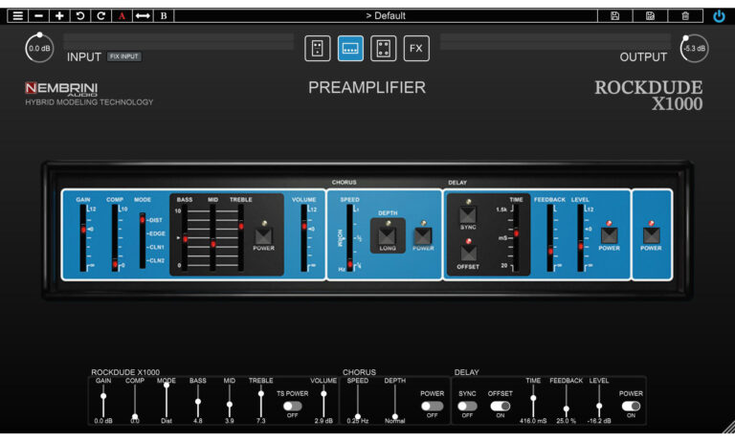Image resolution: width=735 pixels, height=441 pixels.
Task: Enable the Delay SYNC toggle in the bottom panel
Action: click(467, 406)
